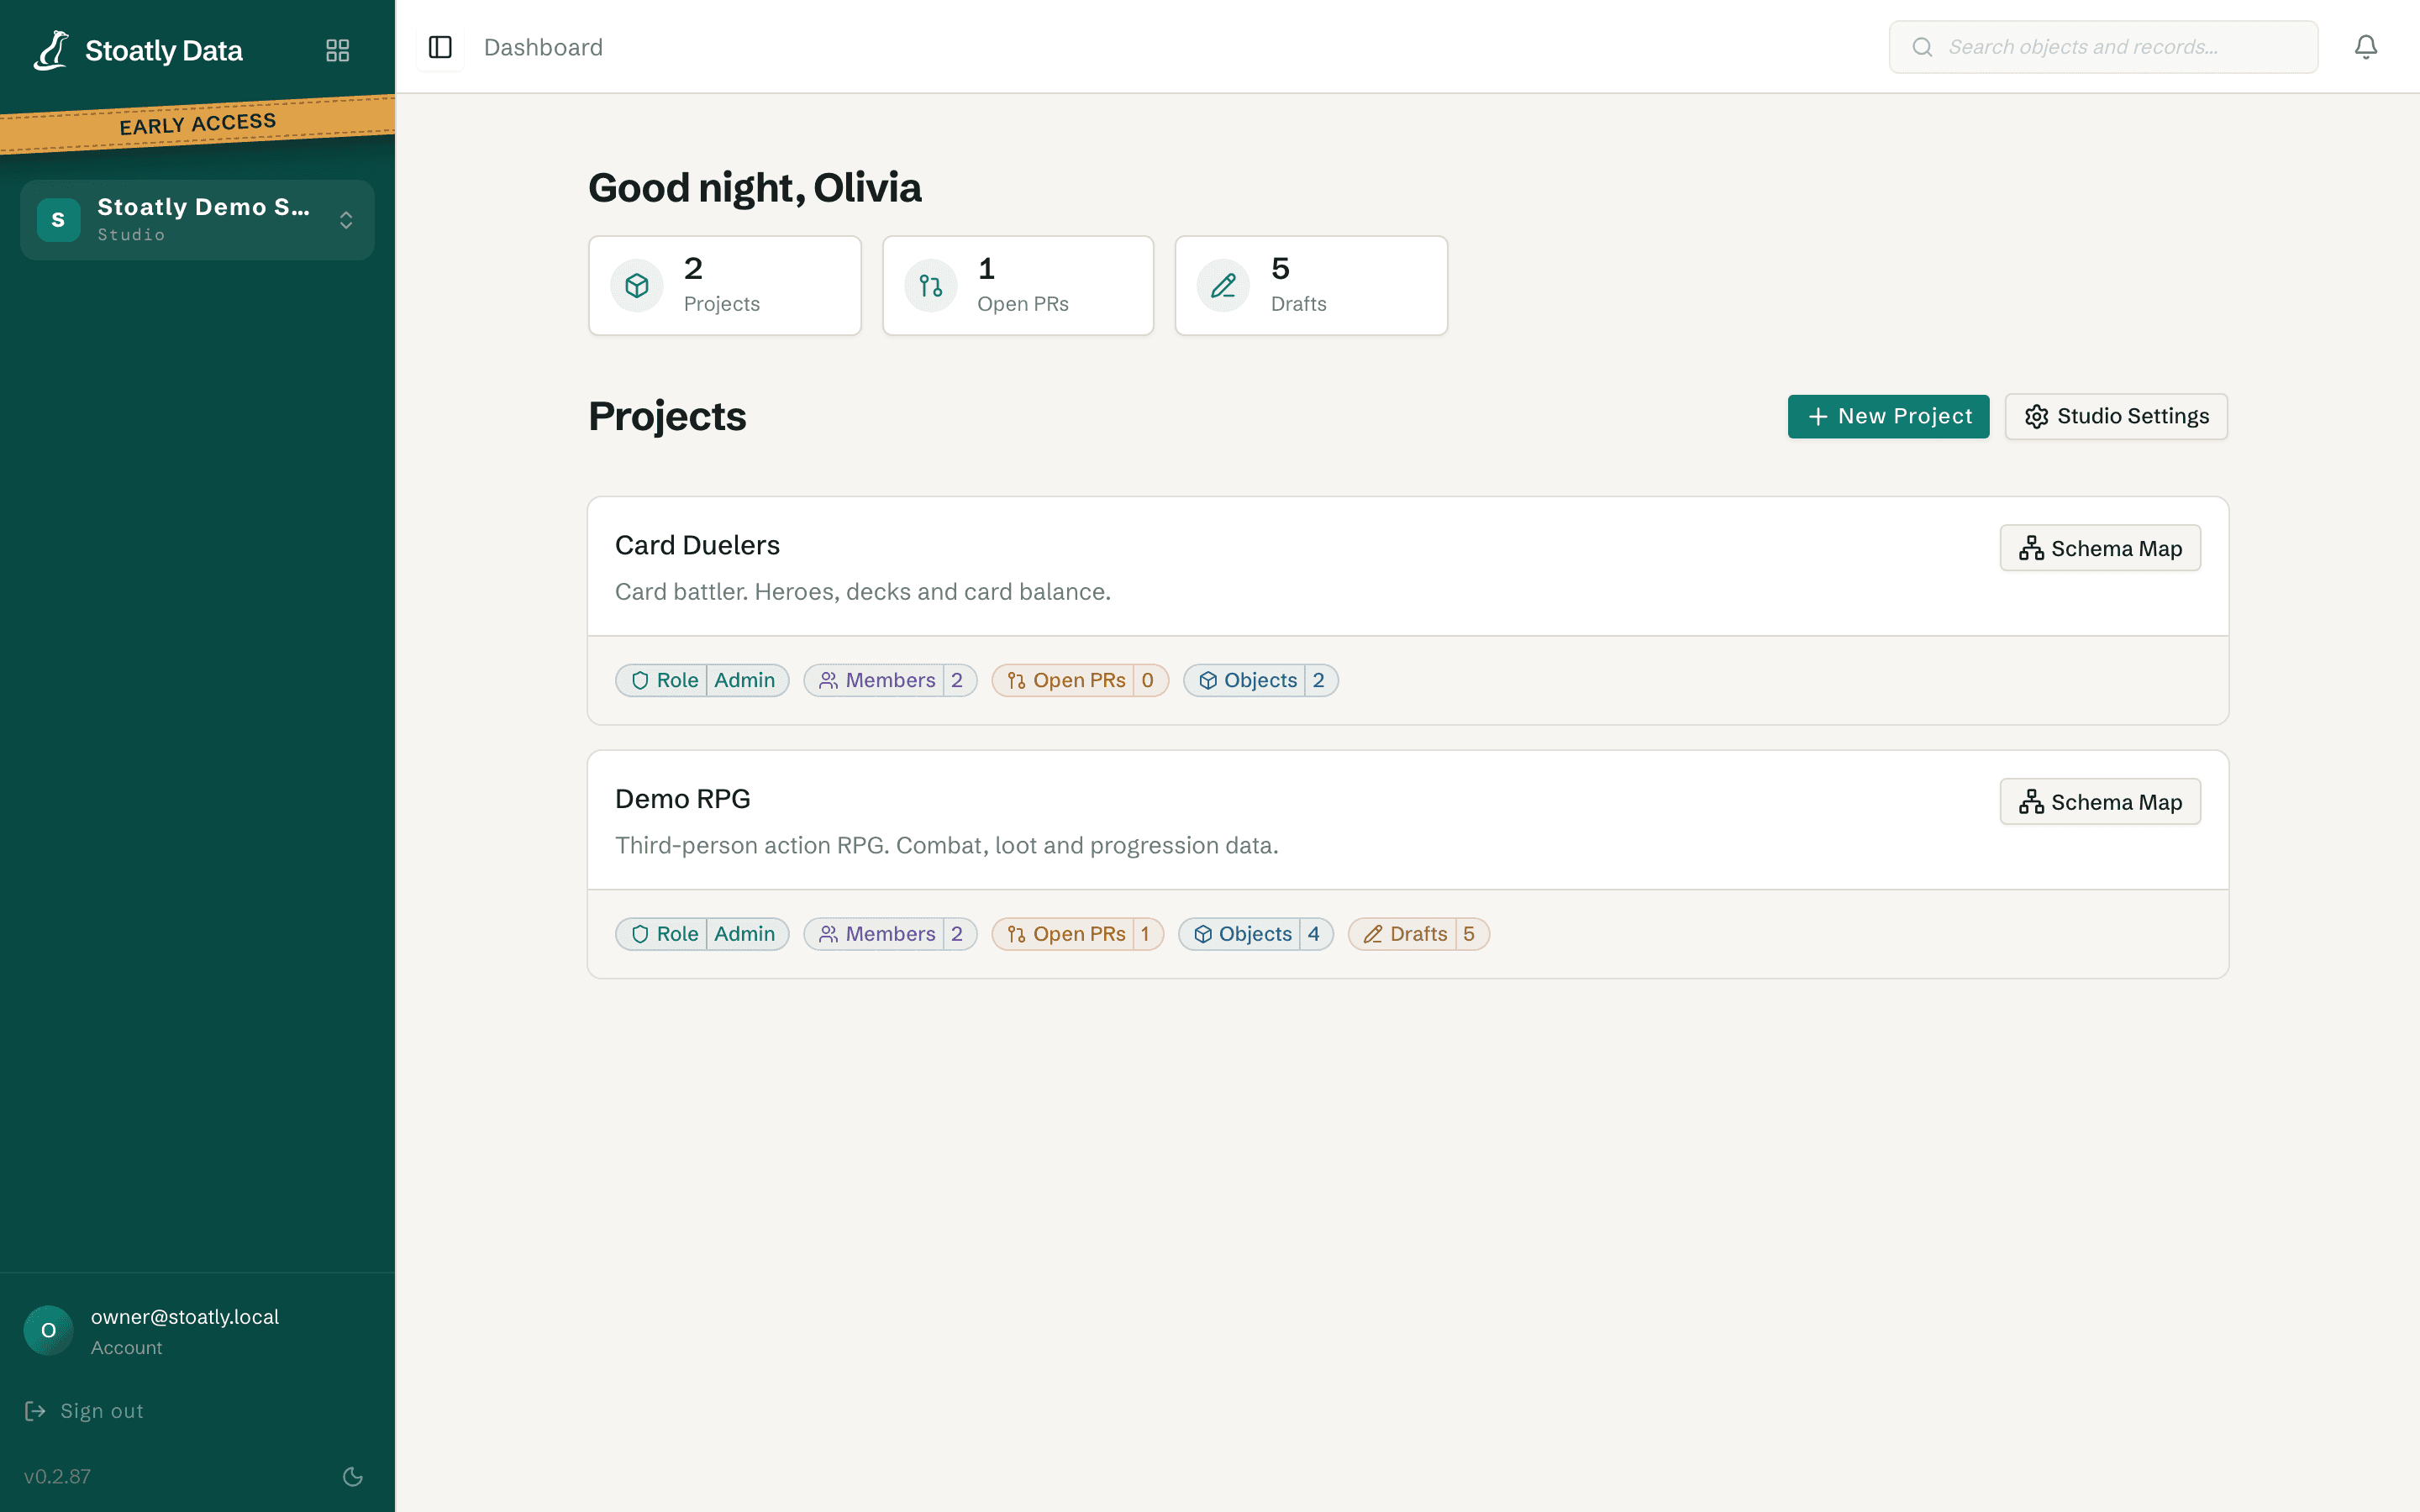The width and height of the screenshot is (2420, 1512).
Task: Click the Stoatly Data stoat logo
Action: click(51, 50)
